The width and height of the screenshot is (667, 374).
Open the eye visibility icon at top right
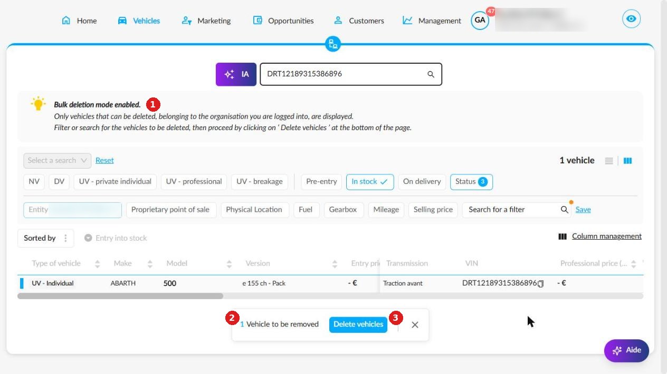pyautogui.click(x=631, y=19)
